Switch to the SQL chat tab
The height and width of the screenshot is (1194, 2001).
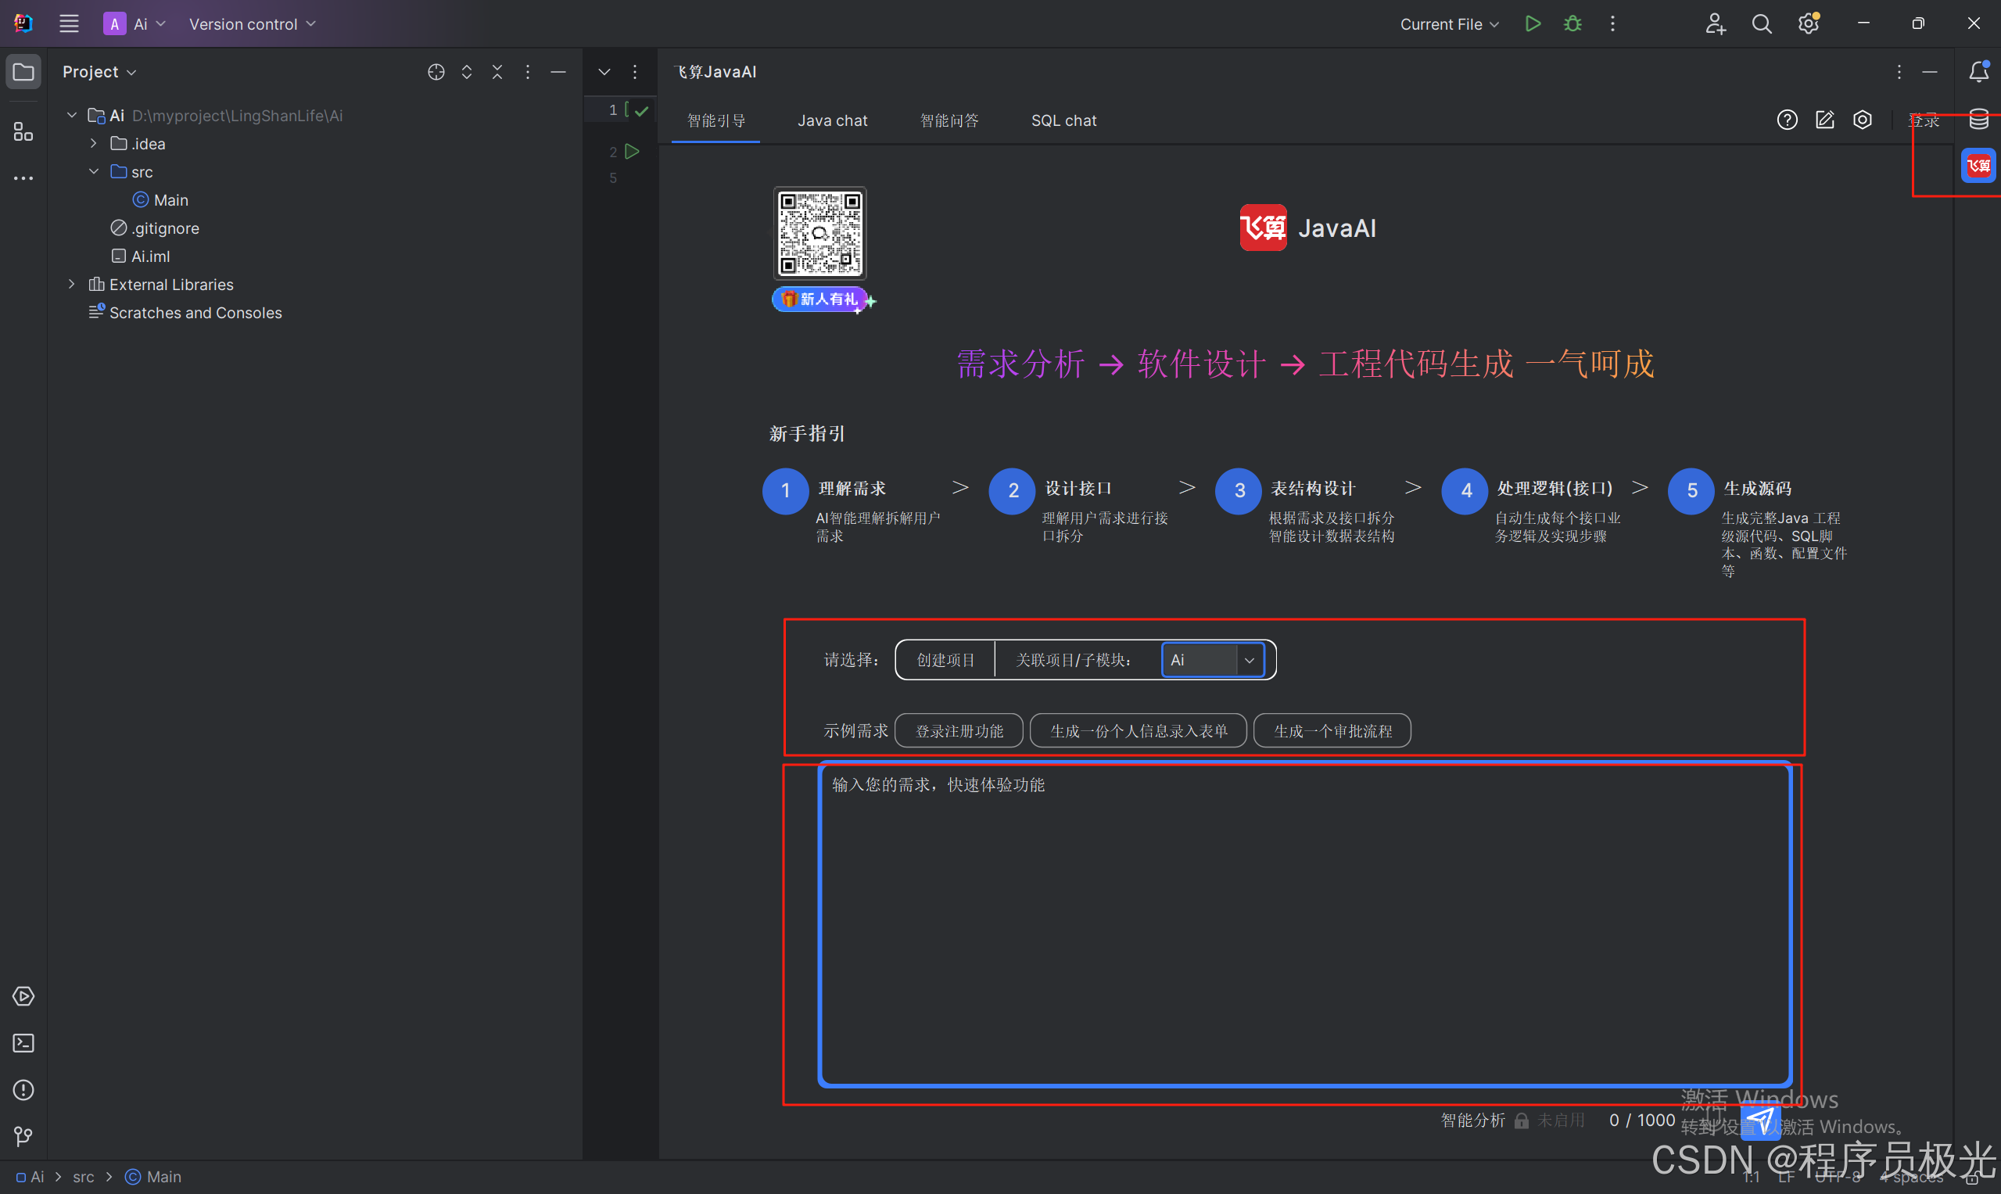(x=1063, y=120)
